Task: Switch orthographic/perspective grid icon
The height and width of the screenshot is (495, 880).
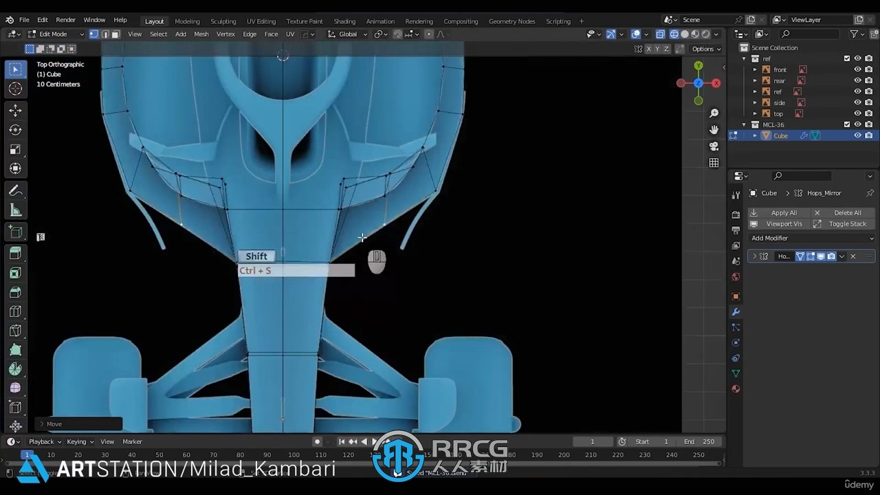Action: pyautogui.click(x=714, y=163)
